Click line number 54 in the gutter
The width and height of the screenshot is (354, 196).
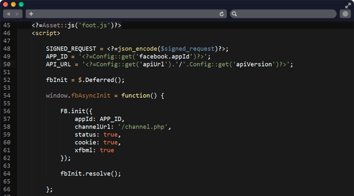point(7,95)
